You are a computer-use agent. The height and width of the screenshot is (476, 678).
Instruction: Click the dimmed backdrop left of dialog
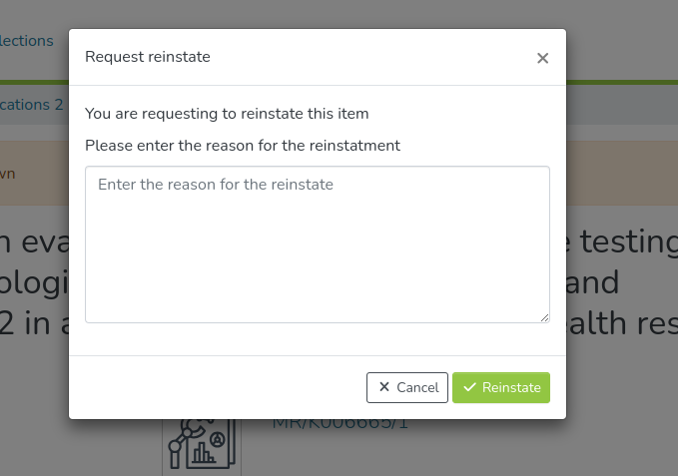pyautogui.click(x=34, y=329)
